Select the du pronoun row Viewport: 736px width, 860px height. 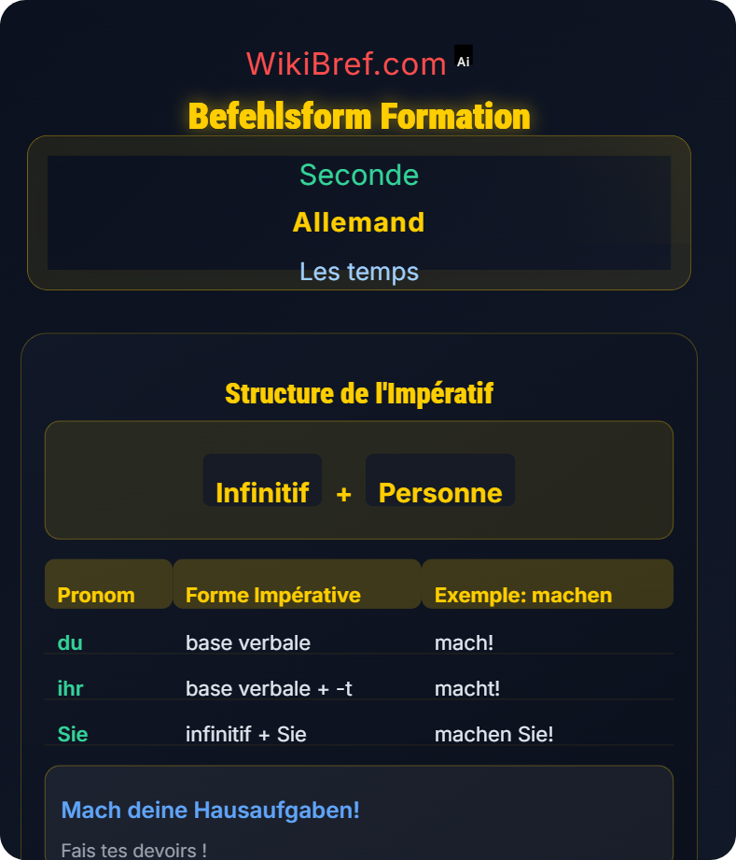[x=70, y=642]
